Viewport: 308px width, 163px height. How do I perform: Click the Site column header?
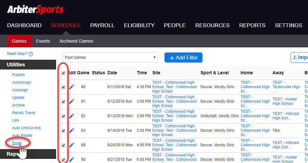point(156,73)
